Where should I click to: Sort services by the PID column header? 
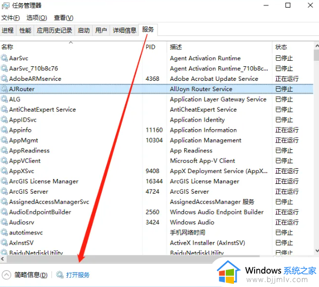click(154, 47)
